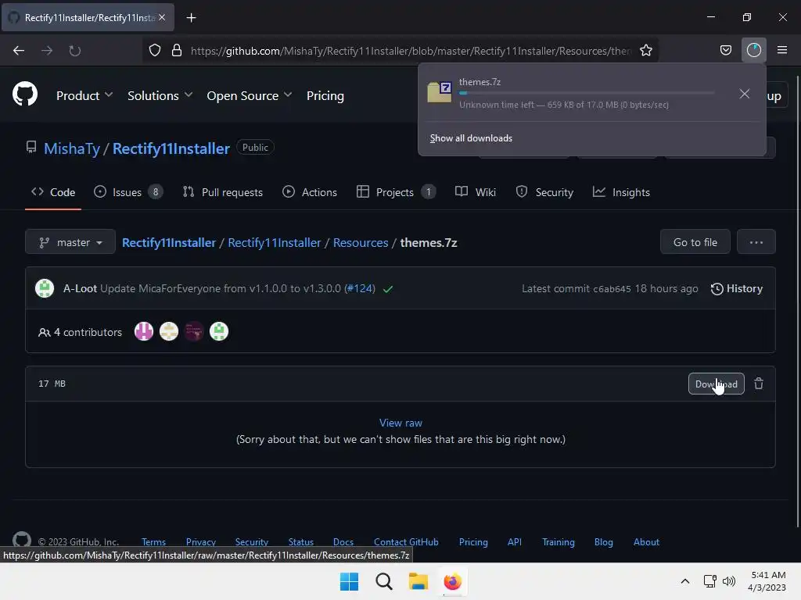Screen dimensions: 801x600
Task: Go back using the browser back arrow
Action: click(x=19, y=51)
